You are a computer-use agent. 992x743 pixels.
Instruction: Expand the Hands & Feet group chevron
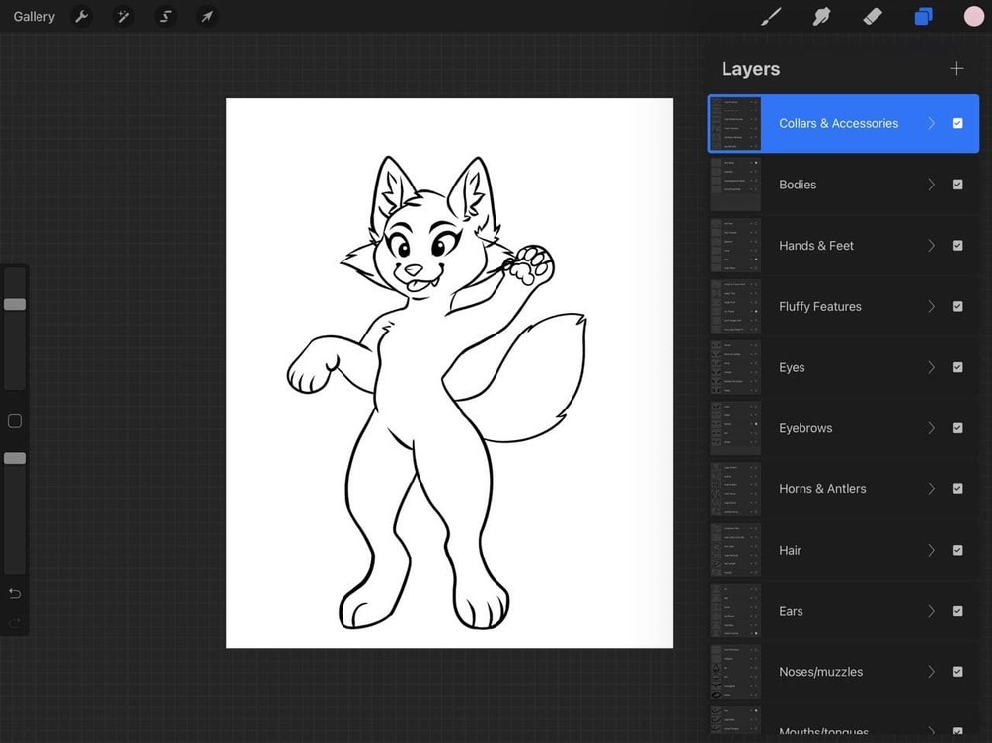[x=931, y=246]
